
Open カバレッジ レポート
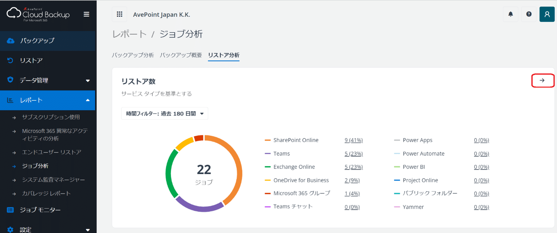(x=46, y=194)
